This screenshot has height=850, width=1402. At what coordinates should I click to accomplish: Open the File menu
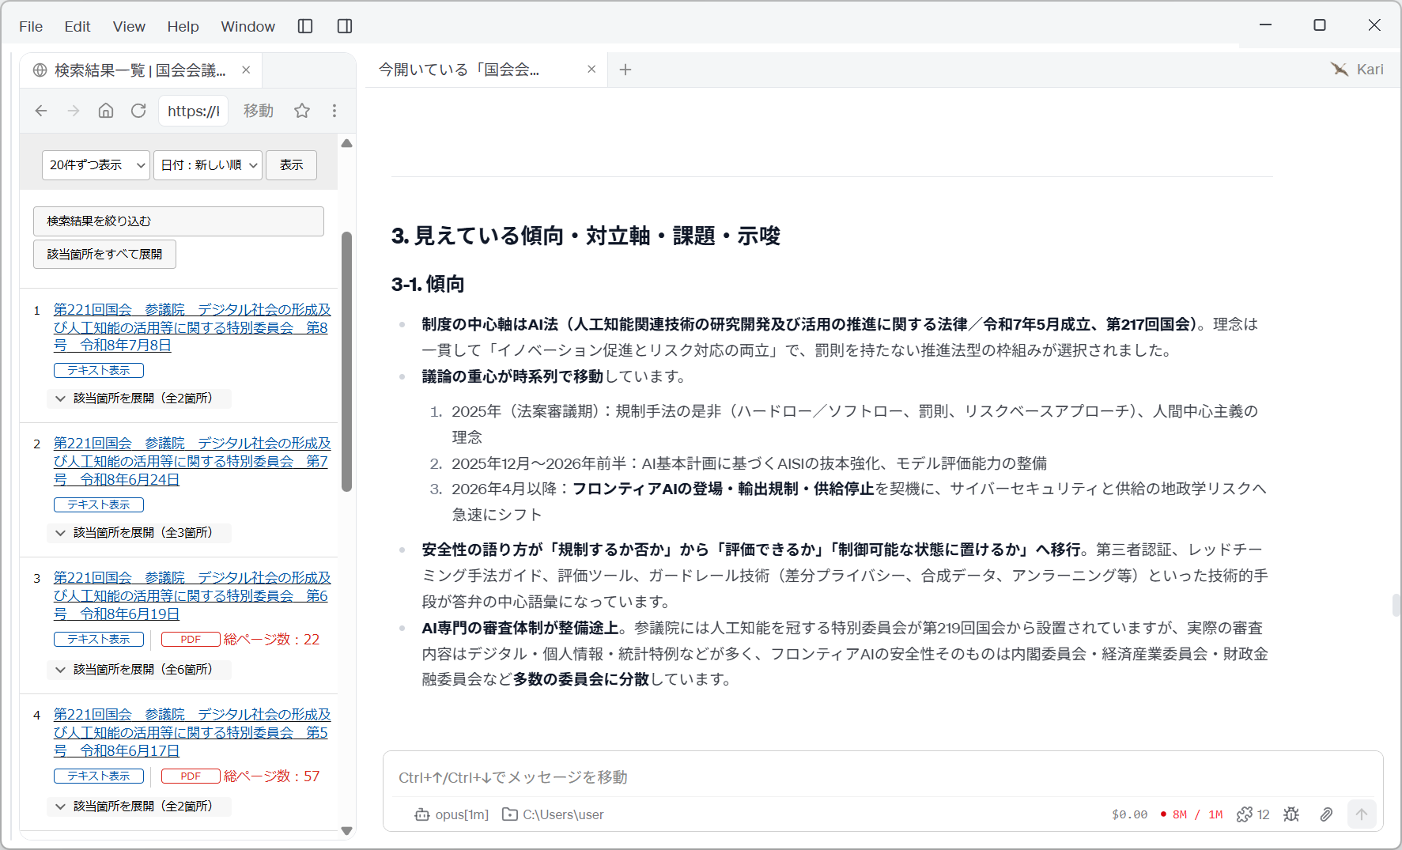click(x=31, y=26)
